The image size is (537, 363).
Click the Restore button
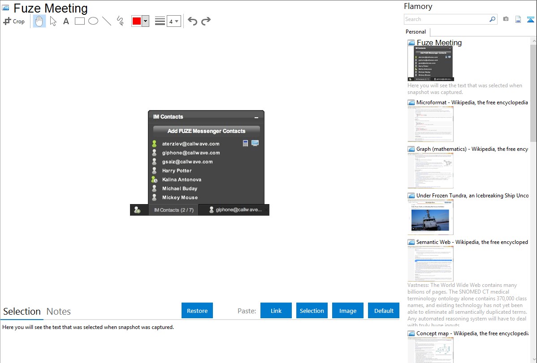click(x=197, y=311)
